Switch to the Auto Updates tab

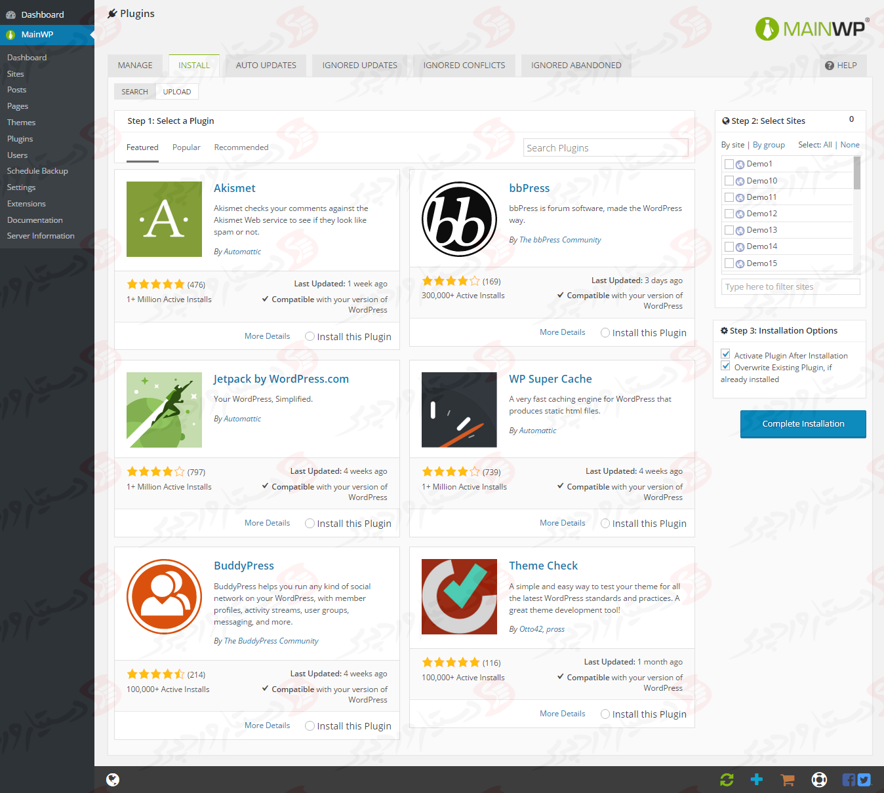pos(266,66)
